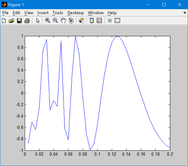Select the Zoom In magnifier tool
Screen dimensions: 188x166
point(47,21)
